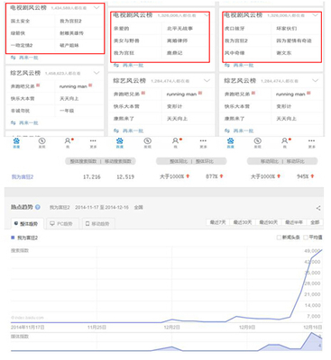The image size is (331, 360).
Task: Collapse 综艺风云榜 in the middle phone screen
Action: pyautogui.click(x=207, y=81)
